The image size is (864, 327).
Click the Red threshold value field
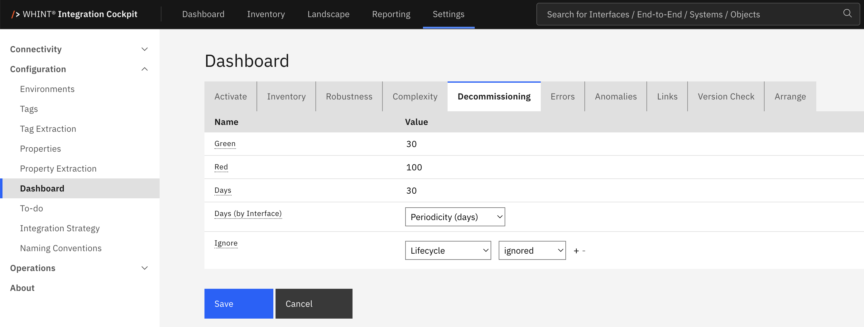(414, 167)
